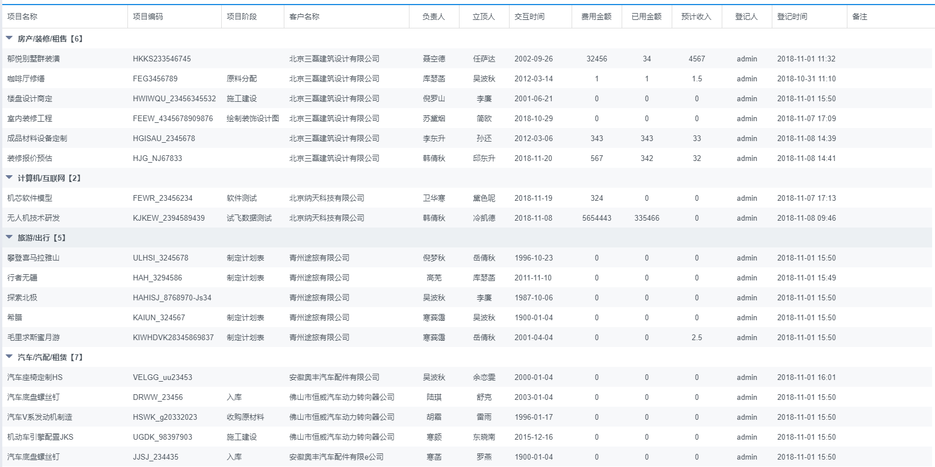Viewport: 935px width, 467px height.
Task: Collapse the 旅游/出行 group triangle
Action: click(x=9, y=237)
